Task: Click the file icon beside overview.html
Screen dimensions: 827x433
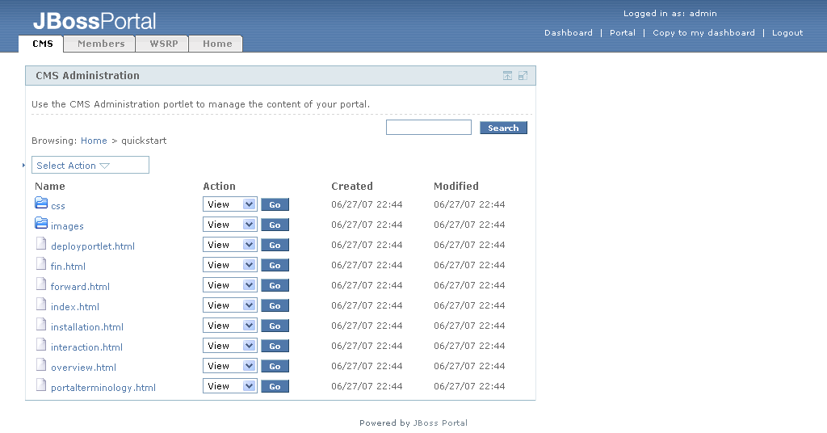Action: coord(41,364)
